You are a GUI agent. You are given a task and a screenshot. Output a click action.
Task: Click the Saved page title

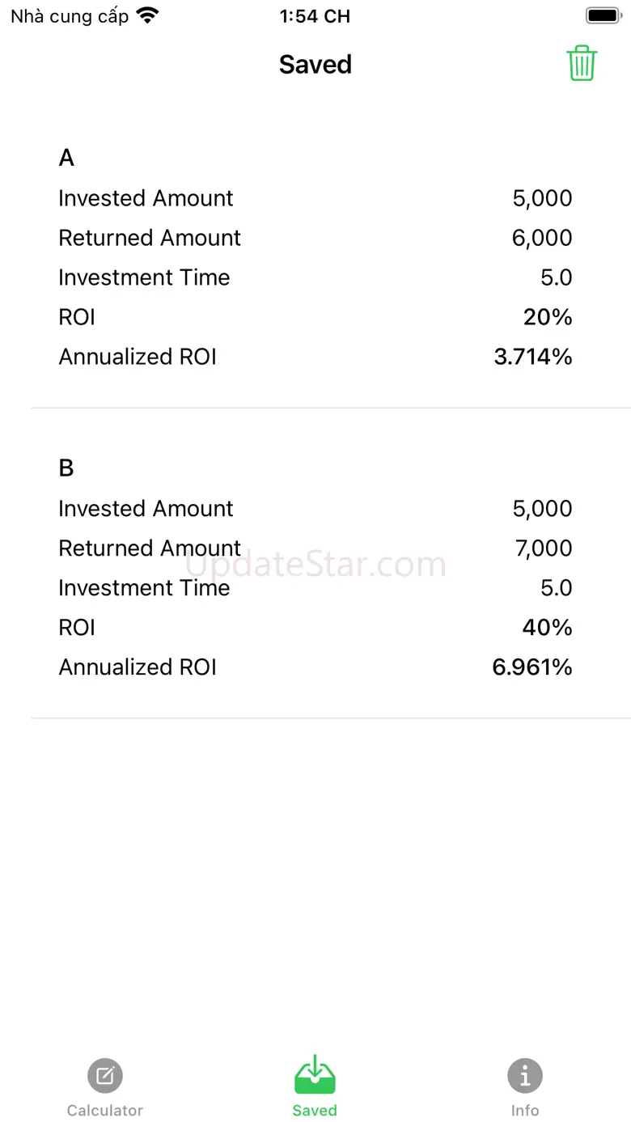pos(315,65)
